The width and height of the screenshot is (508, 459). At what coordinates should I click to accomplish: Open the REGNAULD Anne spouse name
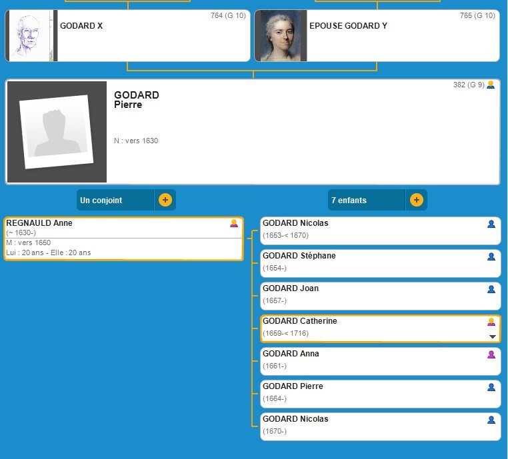(x=39, y=223)
